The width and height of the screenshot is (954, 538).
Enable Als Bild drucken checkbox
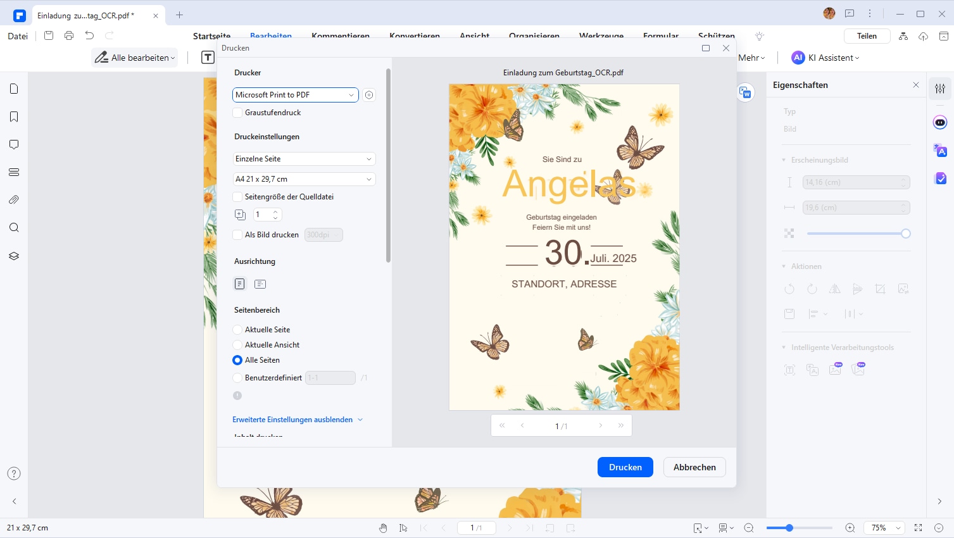coord(237,235)
